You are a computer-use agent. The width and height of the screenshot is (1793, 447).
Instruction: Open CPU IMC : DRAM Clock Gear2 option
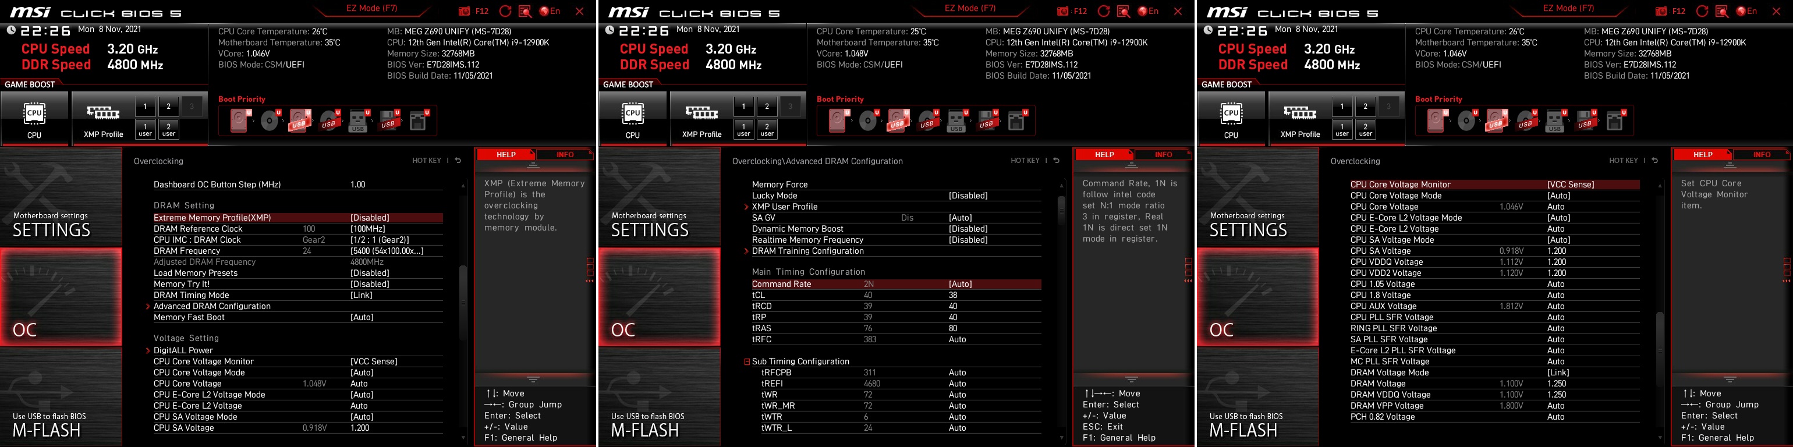point(298,240)
